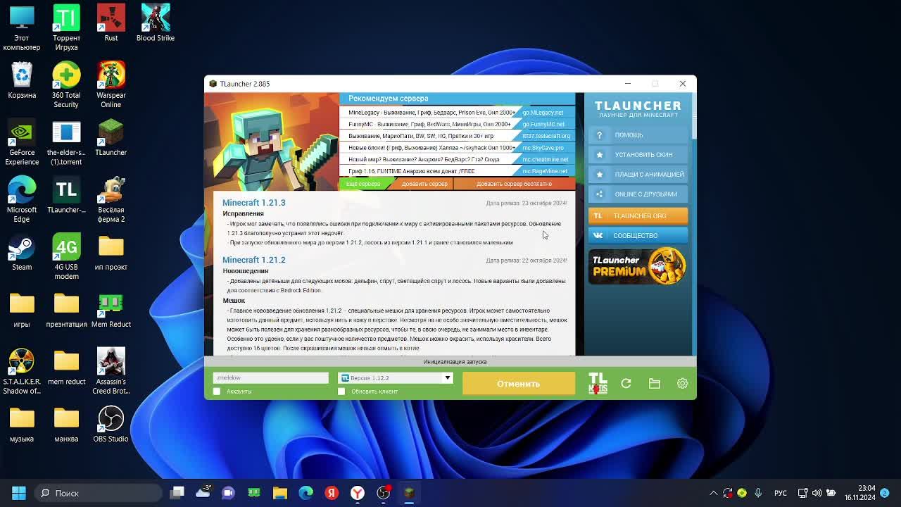Open Windows Start menu

tap(19, 493)
